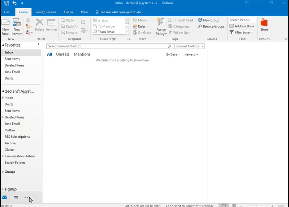Click Tell me what you want to do

tap(118, 12)
